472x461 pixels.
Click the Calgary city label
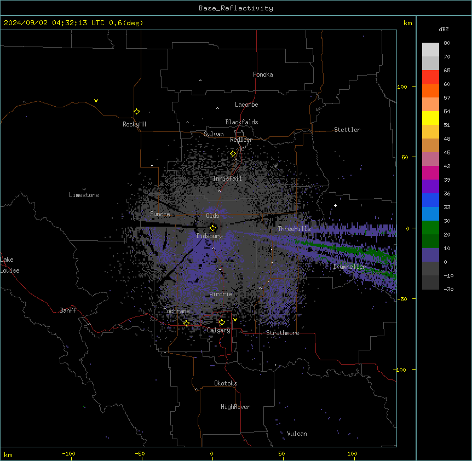coord(219,330)
